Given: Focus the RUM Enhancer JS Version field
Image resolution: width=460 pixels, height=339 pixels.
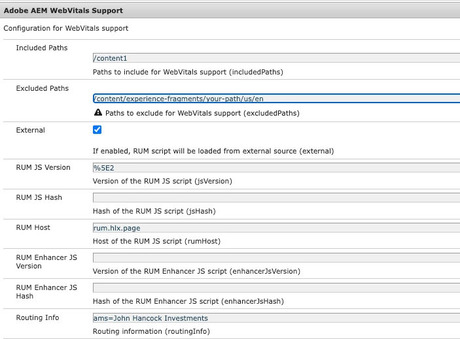Looking at the screenshot, I should click(x=276, y=257).
